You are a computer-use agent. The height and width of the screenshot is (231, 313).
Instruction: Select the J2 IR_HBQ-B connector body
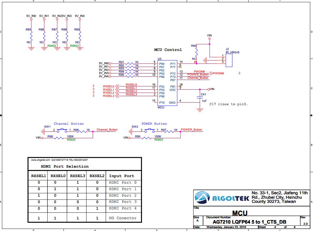tap(229, 60)
